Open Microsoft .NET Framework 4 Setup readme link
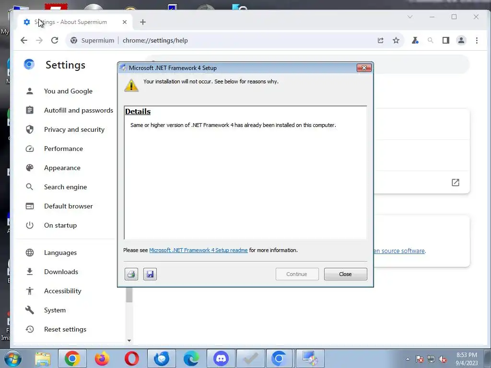This screenshot has width=491, height=368. (198, 250)
